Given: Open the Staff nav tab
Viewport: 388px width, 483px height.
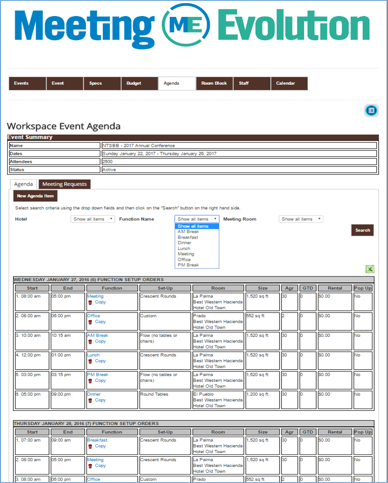Looking at the screenshot, I should tap(252, 83).
